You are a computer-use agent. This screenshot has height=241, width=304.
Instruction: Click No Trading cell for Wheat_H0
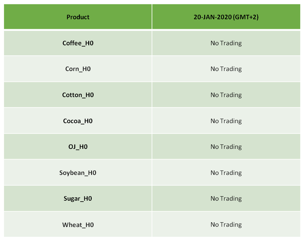pos(226,225)
